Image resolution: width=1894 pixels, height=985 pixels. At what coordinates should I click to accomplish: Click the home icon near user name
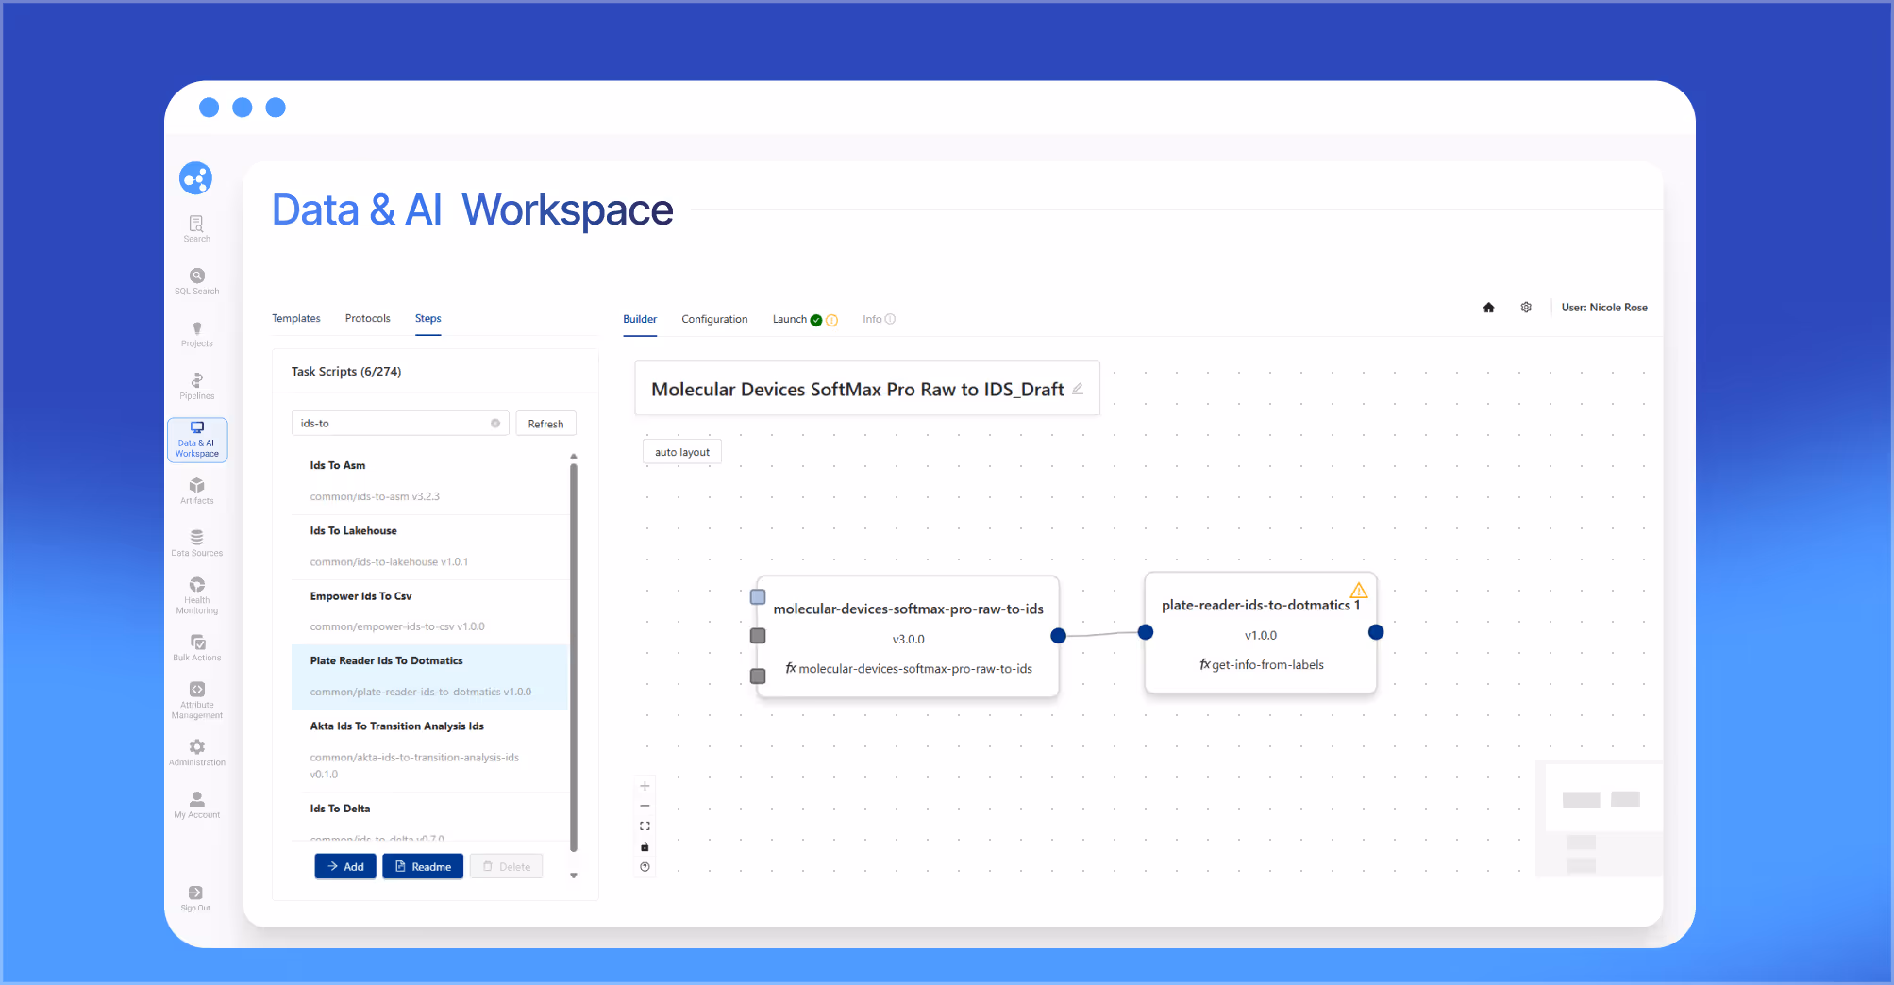click(x=1488, y=308)
